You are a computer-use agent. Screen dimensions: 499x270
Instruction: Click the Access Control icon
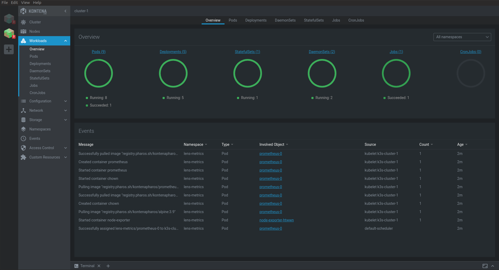[23, 148]
